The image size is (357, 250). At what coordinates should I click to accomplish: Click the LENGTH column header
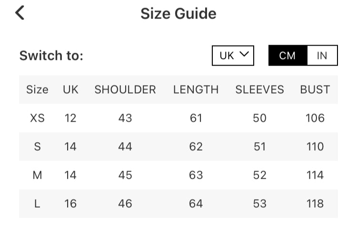click(196, 89)
